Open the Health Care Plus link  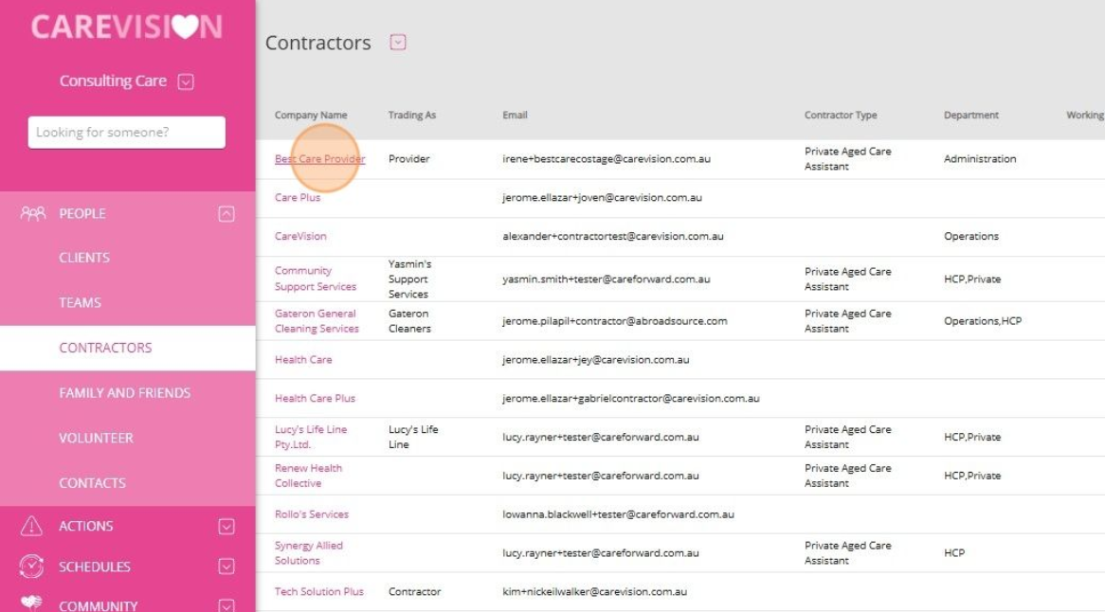pyautogui.click(x=315, y=399)
